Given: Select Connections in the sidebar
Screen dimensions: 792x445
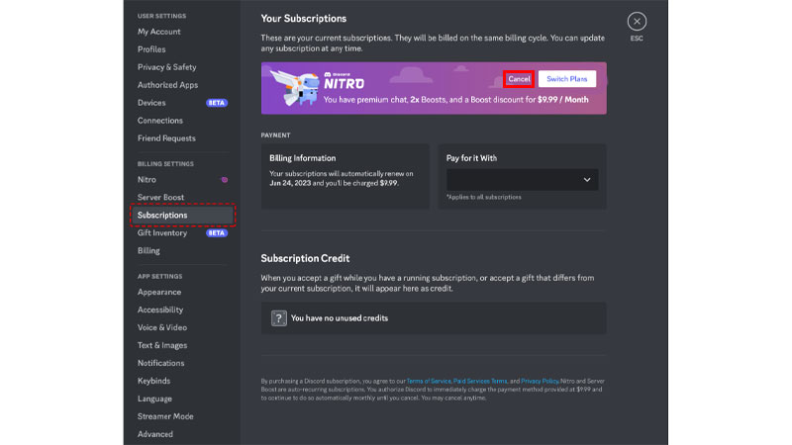Looking at the screenshot, I should coord(160,121).
